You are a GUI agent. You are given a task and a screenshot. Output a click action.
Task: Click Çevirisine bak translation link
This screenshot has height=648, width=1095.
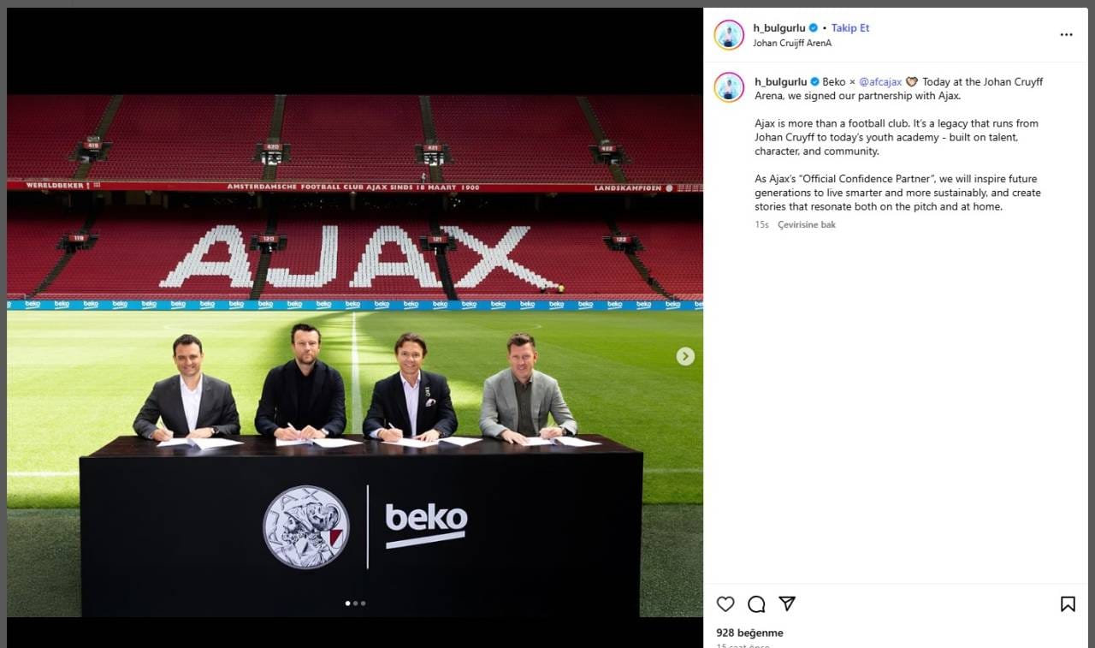pyautogui.click(x=807, y=225)
